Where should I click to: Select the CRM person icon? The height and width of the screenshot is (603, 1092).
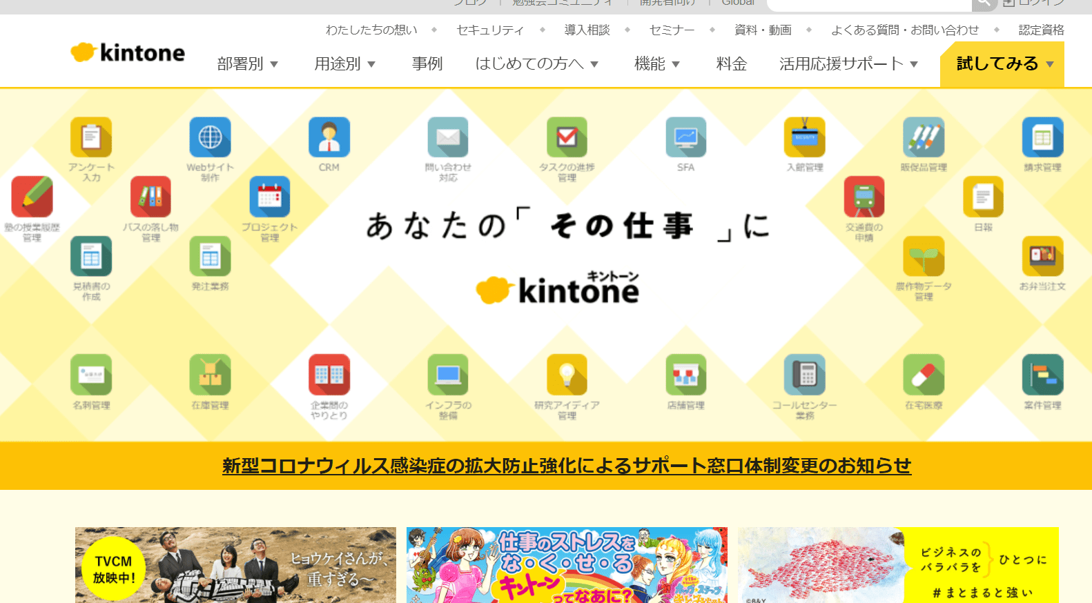pyautogui.click(x=329, y=137)
